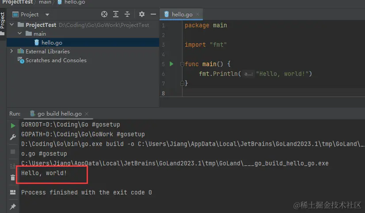
Task: Fold the main function using the gutter marker
Action: tap(182, 64)
